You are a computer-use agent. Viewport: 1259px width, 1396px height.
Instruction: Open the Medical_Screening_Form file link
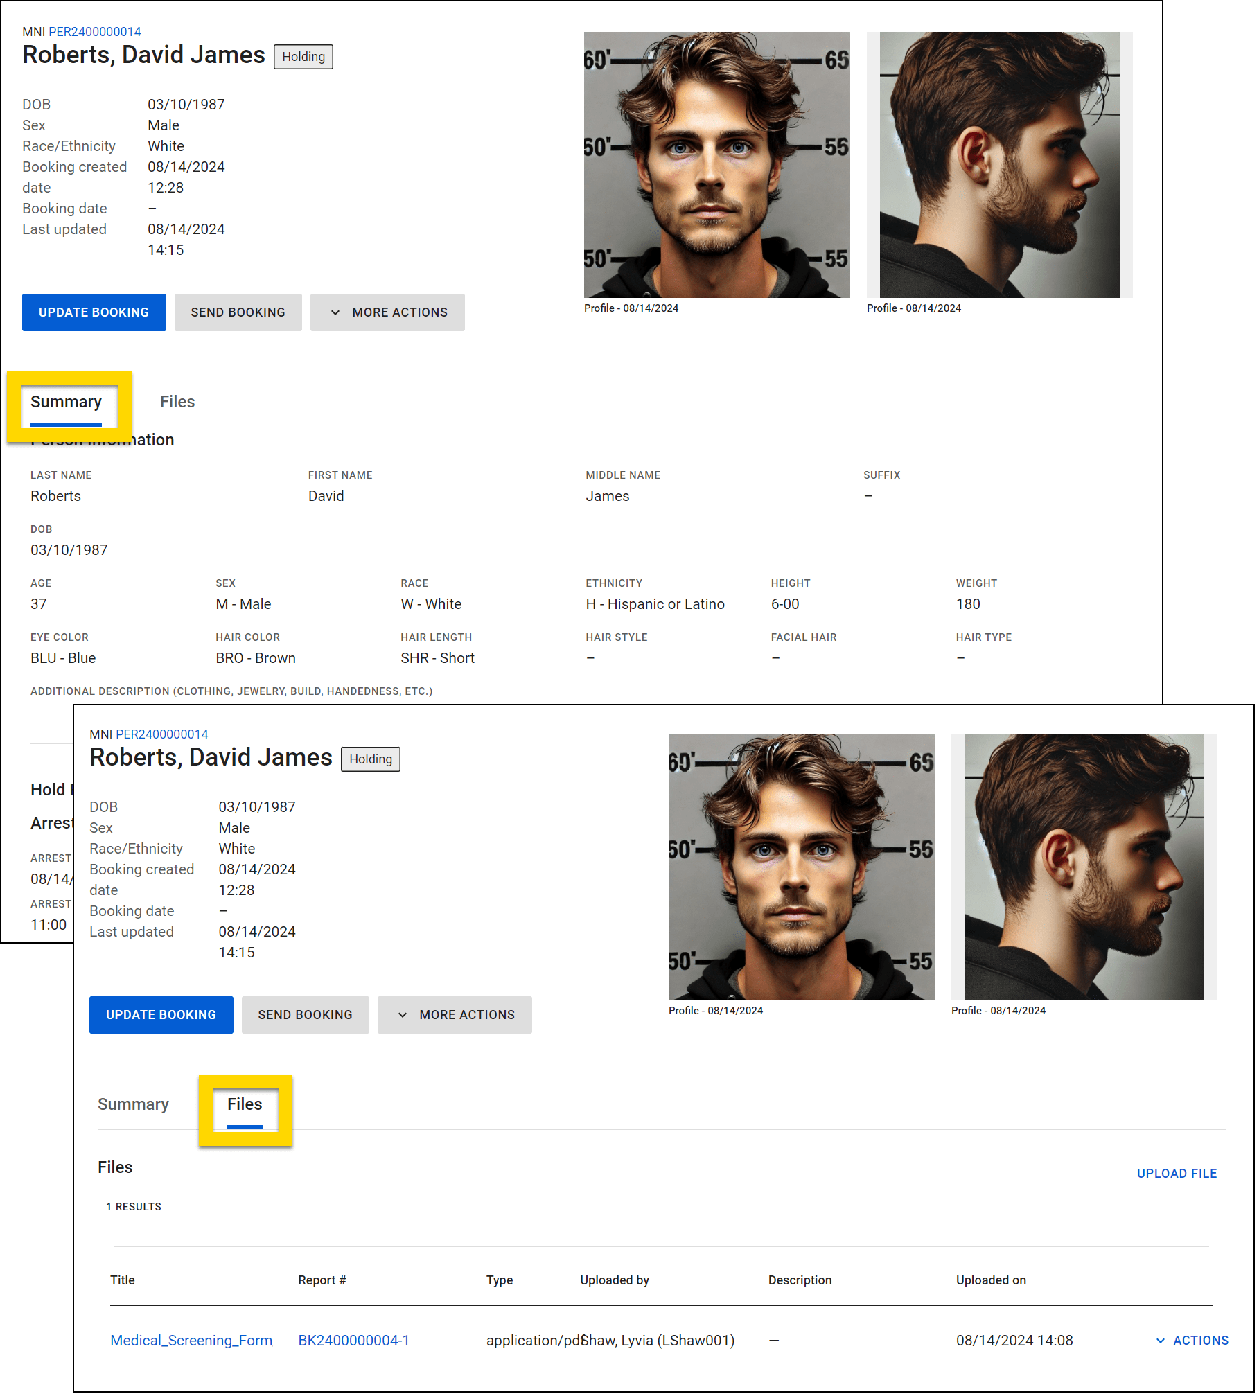click(x=191, y=1341)
